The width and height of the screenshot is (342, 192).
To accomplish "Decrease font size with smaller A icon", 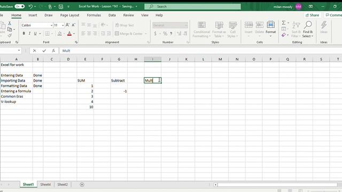I will tap(74, 25).
